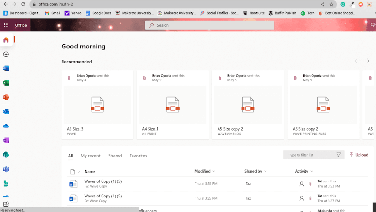Click the Grammarly extension icon
This screenshot has height=212, width=376.
(343, 4)
